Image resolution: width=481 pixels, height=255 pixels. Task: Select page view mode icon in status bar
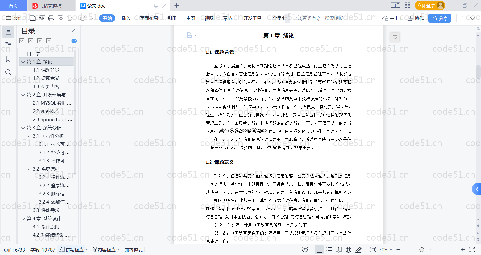coord(319,250)
